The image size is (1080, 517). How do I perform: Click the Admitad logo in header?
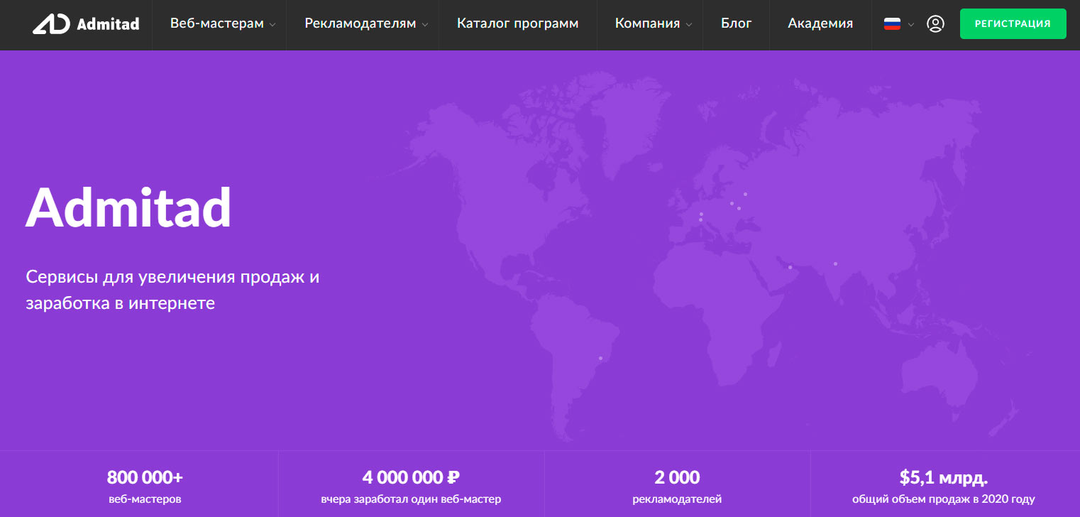[x=86, y=24]
